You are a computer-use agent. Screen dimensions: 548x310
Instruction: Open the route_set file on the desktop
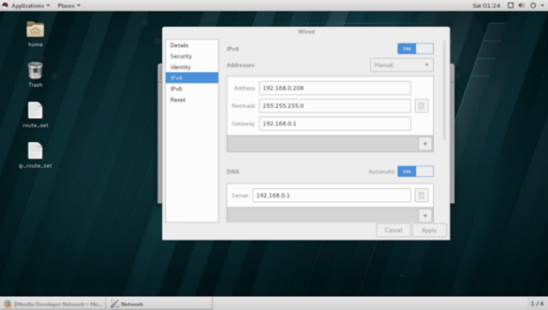point(35,111)
